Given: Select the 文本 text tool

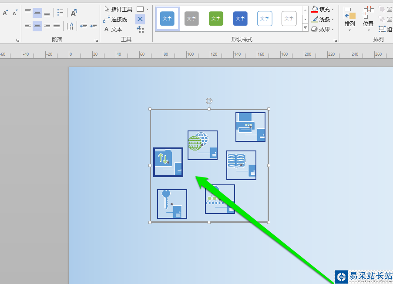Looking at the screenshot, I should (113, 29).
